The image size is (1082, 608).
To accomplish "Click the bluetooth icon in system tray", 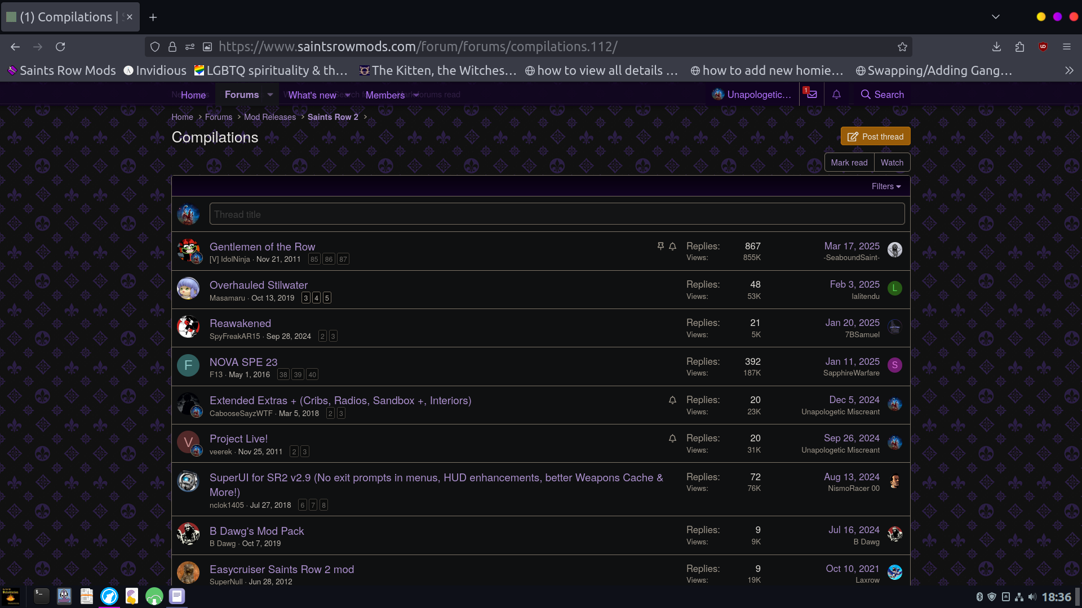I will (x=979, y=597).
